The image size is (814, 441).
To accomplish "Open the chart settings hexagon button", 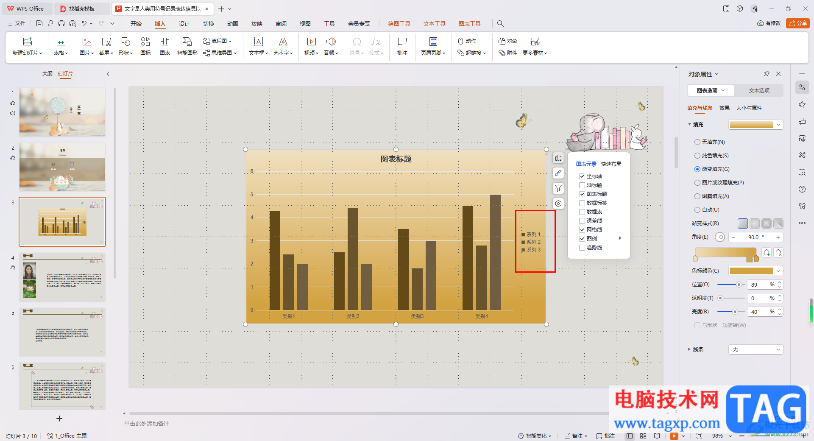I will pyautogui.click(x=558, y=204).
